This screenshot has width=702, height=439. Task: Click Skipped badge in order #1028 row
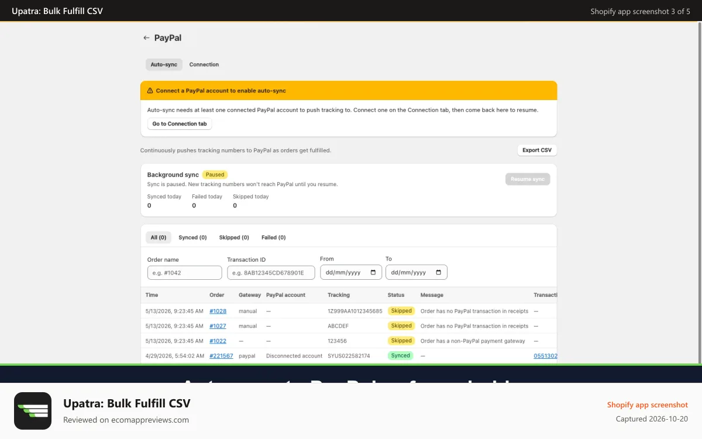coord(401,311)
